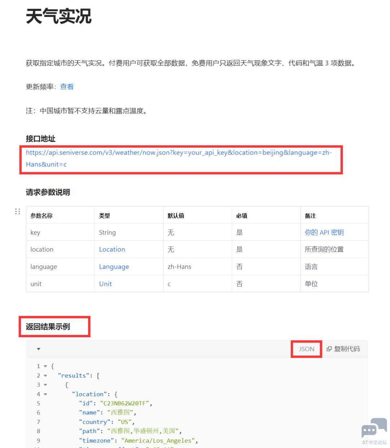The image size is (390, 448).
Task: Click the 复制代码 copy code button
Action: click(343, 349)
